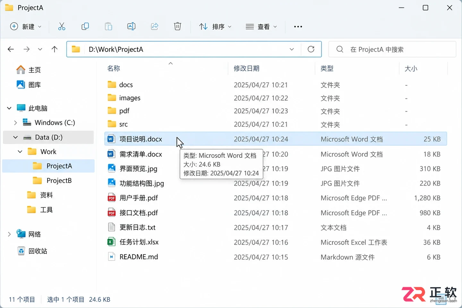Expand address bar history dropdown
The image size is (462, 308).
tap(292, 49)
